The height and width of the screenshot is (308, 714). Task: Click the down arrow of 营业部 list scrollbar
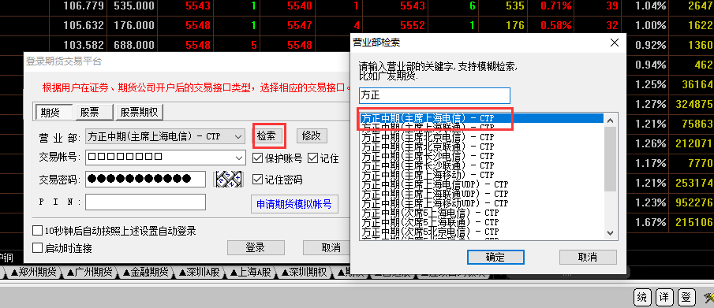[x=611, y=232]
